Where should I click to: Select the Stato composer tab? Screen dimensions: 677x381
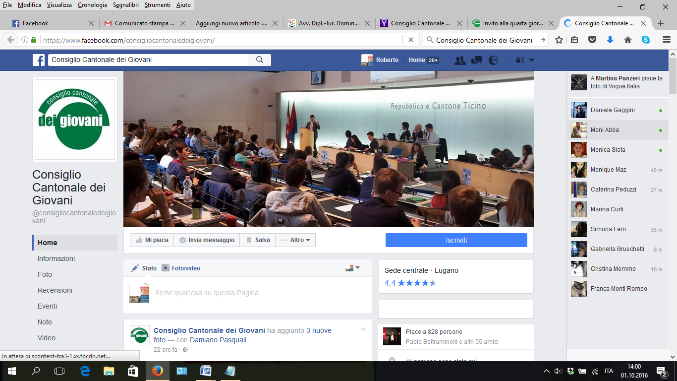[x=144, y=268]
